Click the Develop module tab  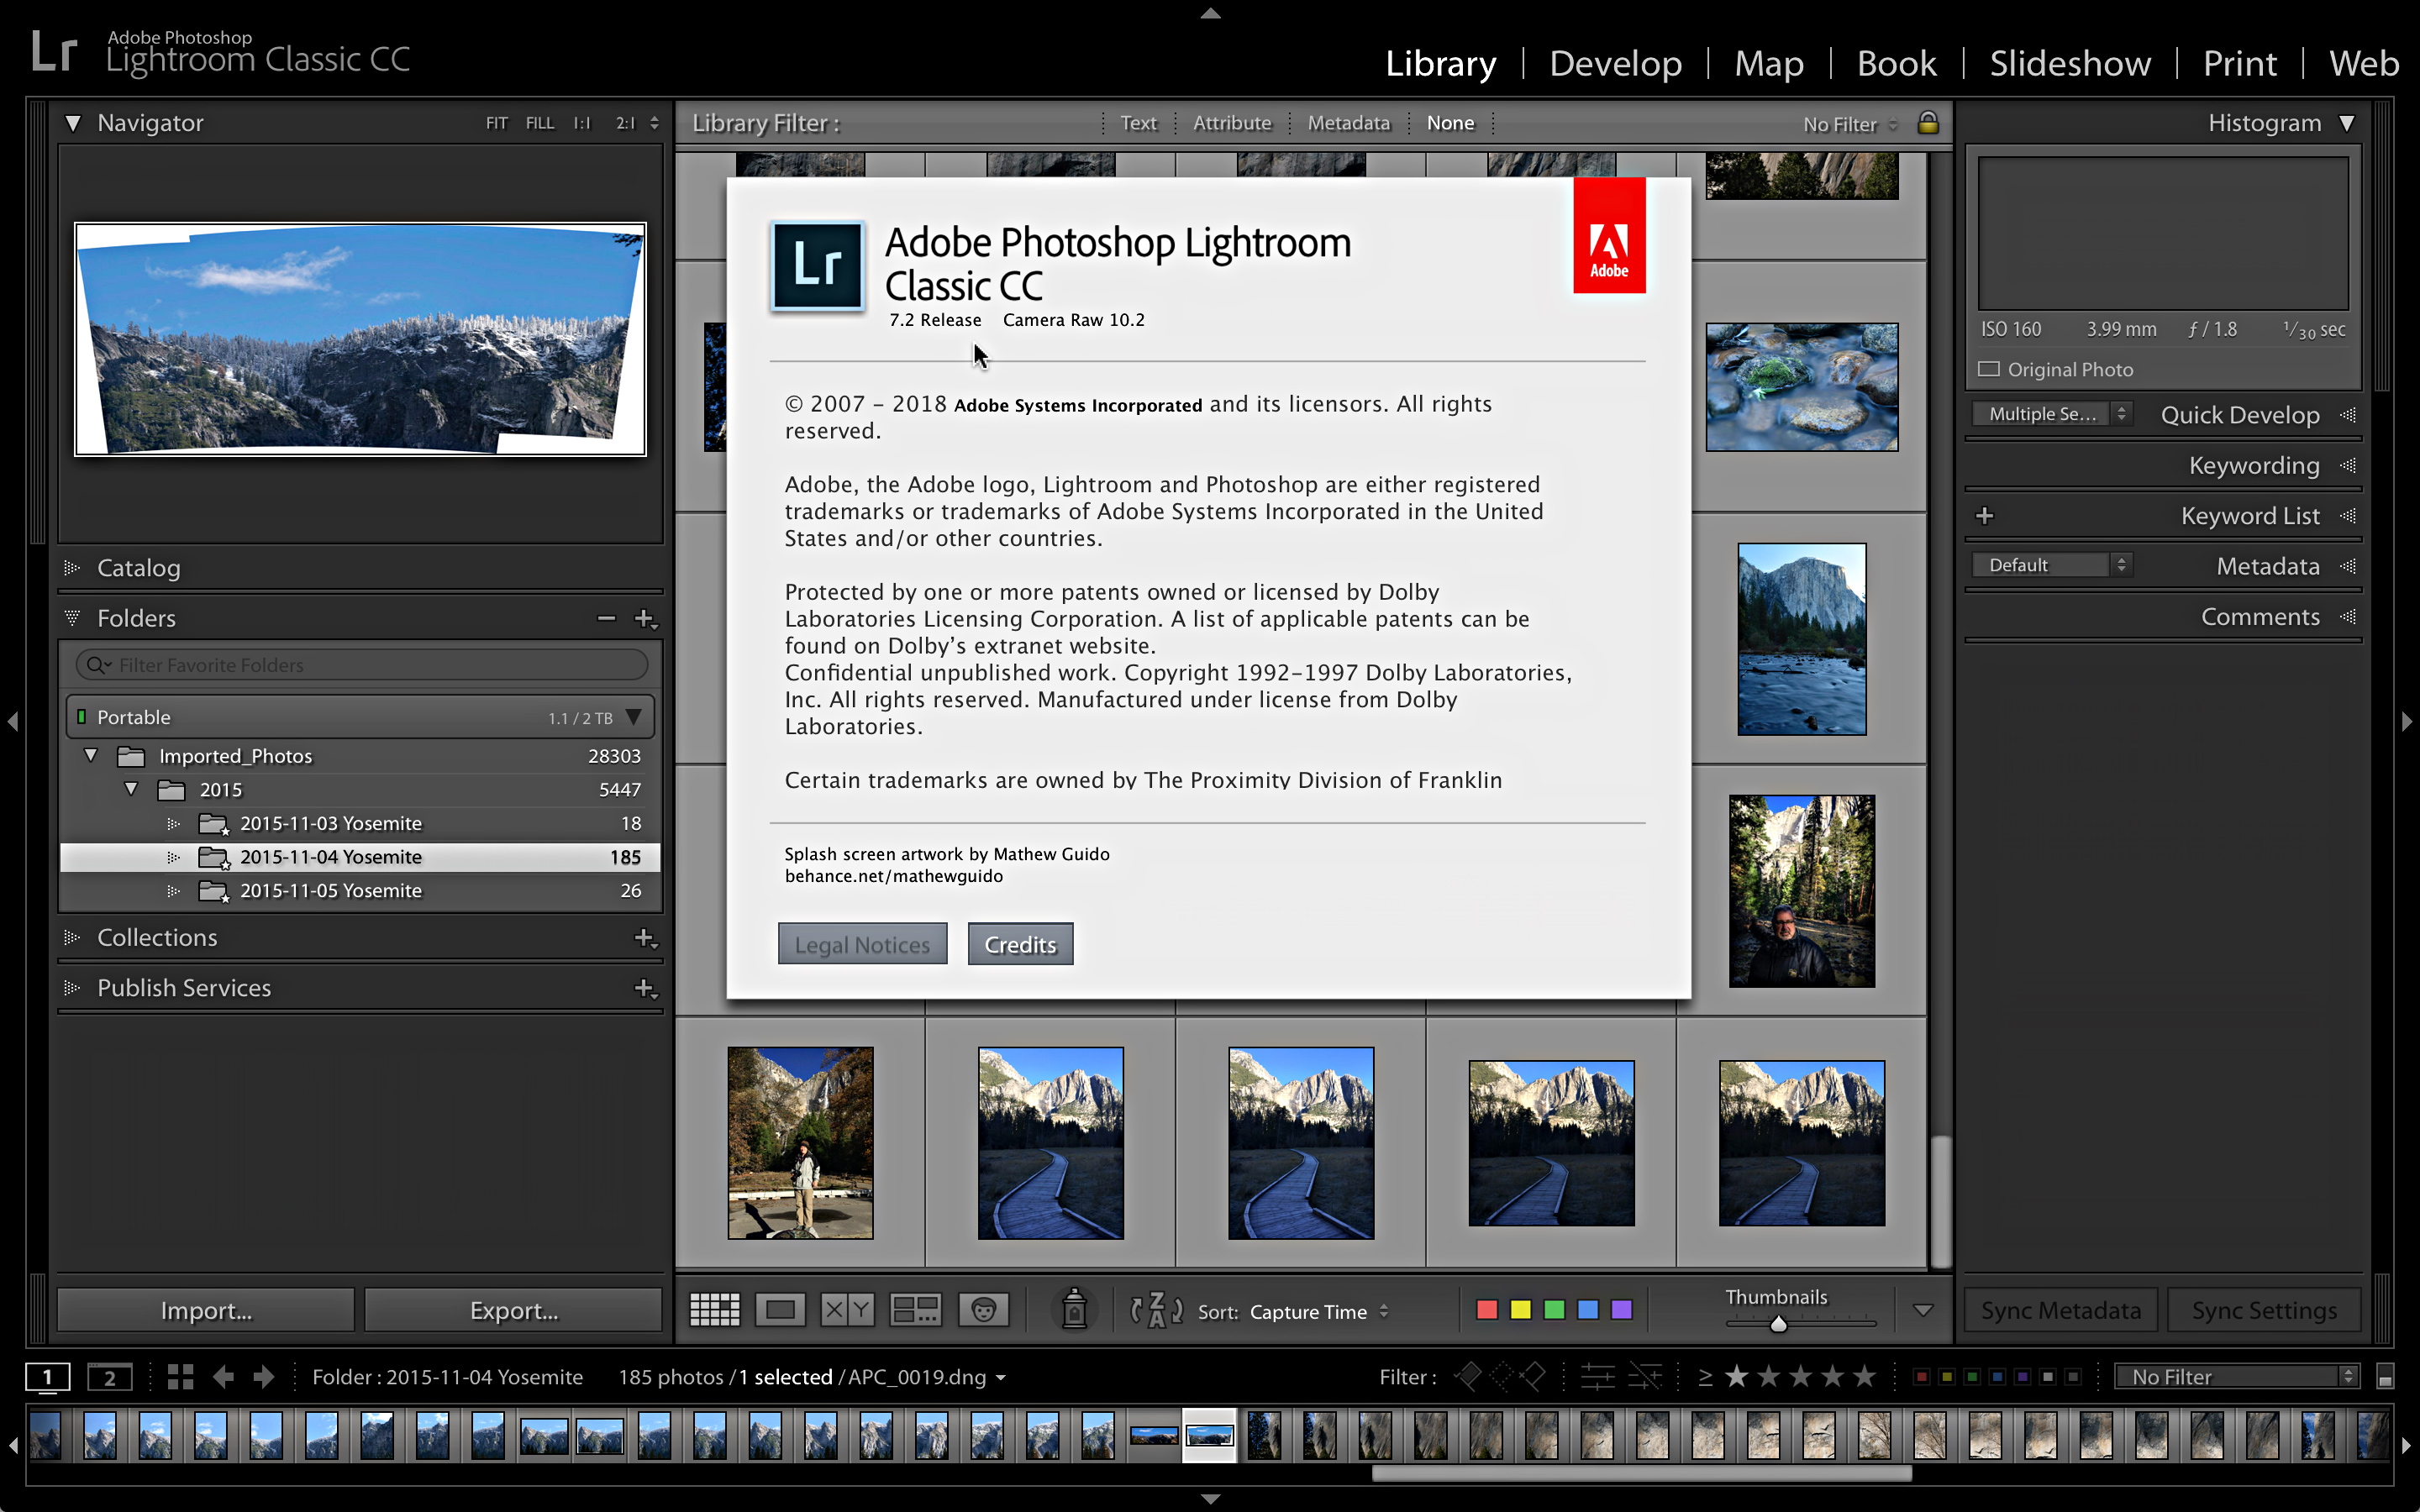tap(1613, 63)
